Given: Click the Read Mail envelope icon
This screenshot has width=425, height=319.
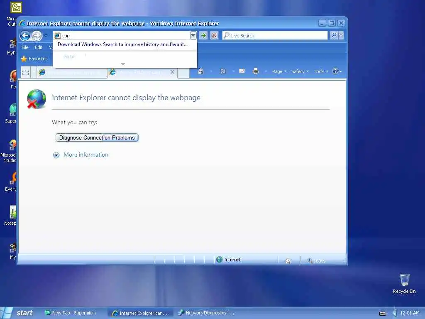Looking at the screenshot, I should [x=242, y=71].
